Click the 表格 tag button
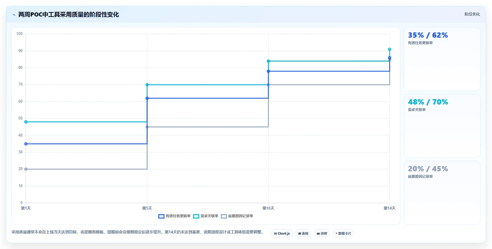Screen dimensions: 492x249 pos(303,233)
